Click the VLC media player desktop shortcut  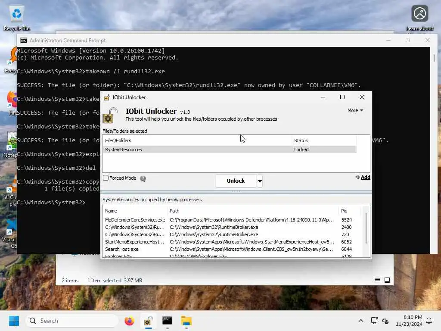click(x=10, y=191)
